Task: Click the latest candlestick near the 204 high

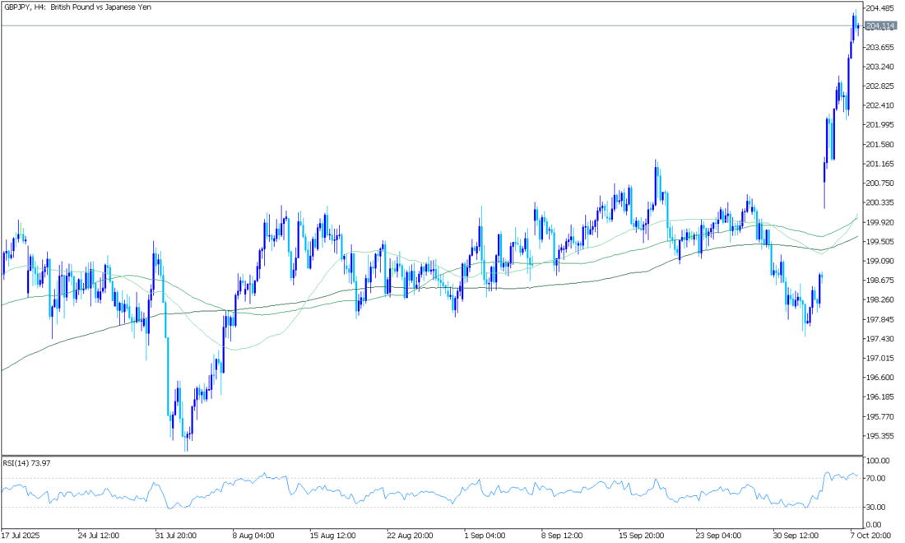Action: click(x=857, y=26)
